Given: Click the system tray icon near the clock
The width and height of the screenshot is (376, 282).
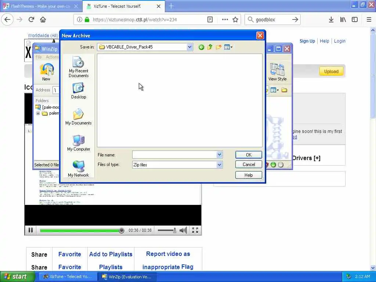Looking at the screenshot, I should (x=349, y=276).
